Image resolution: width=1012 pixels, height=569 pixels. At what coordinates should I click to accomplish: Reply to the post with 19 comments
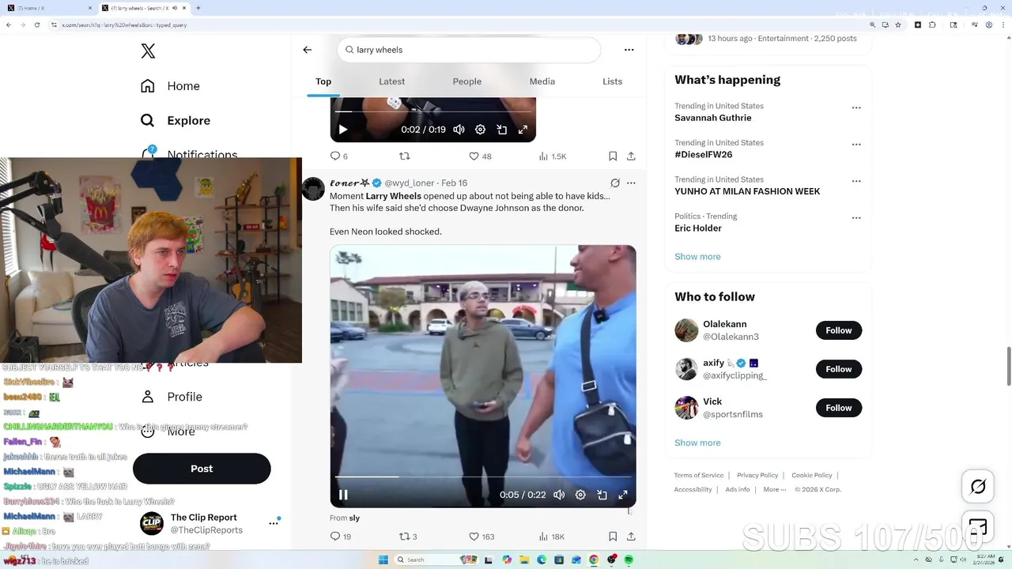pos(340,537)
